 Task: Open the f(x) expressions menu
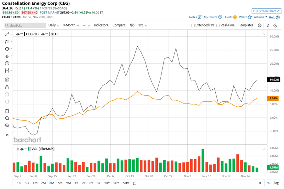coord(132,25)
